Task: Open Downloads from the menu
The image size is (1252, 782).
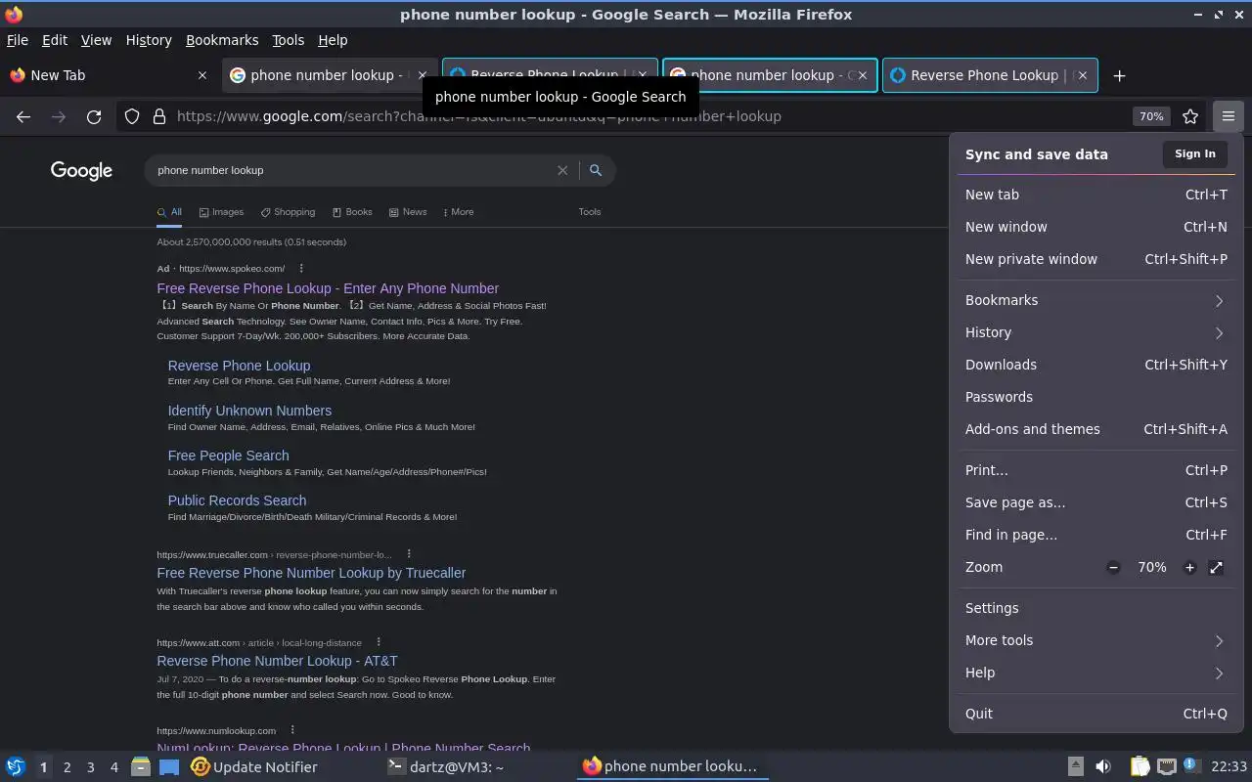Action: pos(1095,365)
